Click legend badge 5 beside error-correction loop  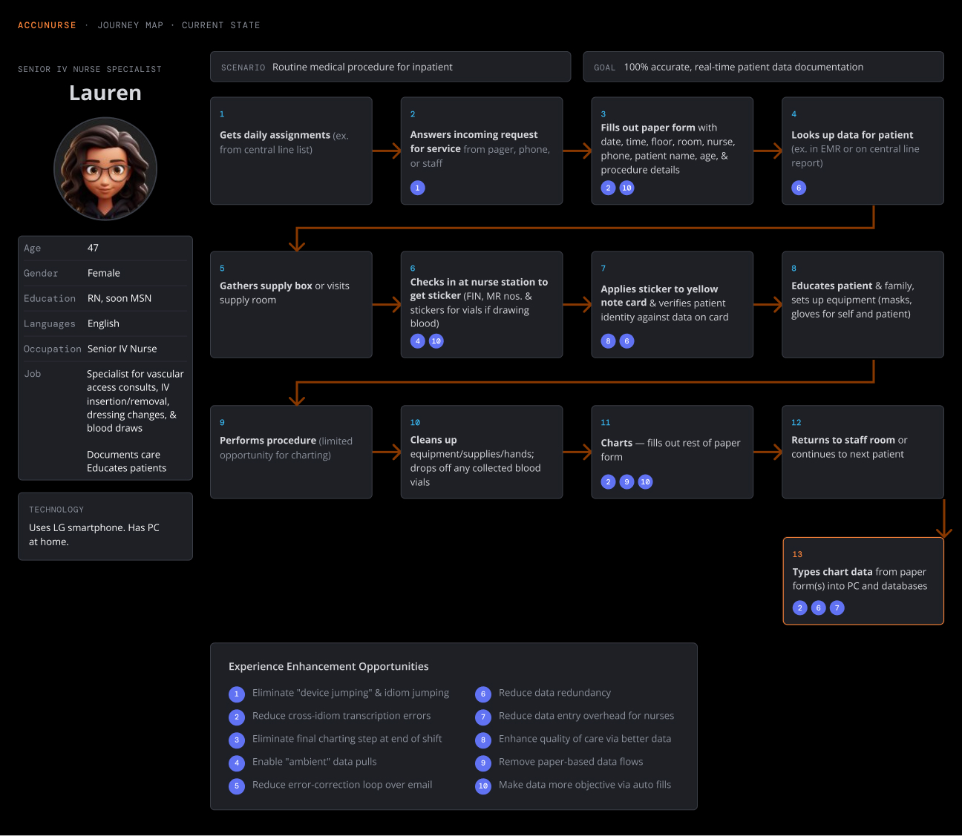coord(237,786)
